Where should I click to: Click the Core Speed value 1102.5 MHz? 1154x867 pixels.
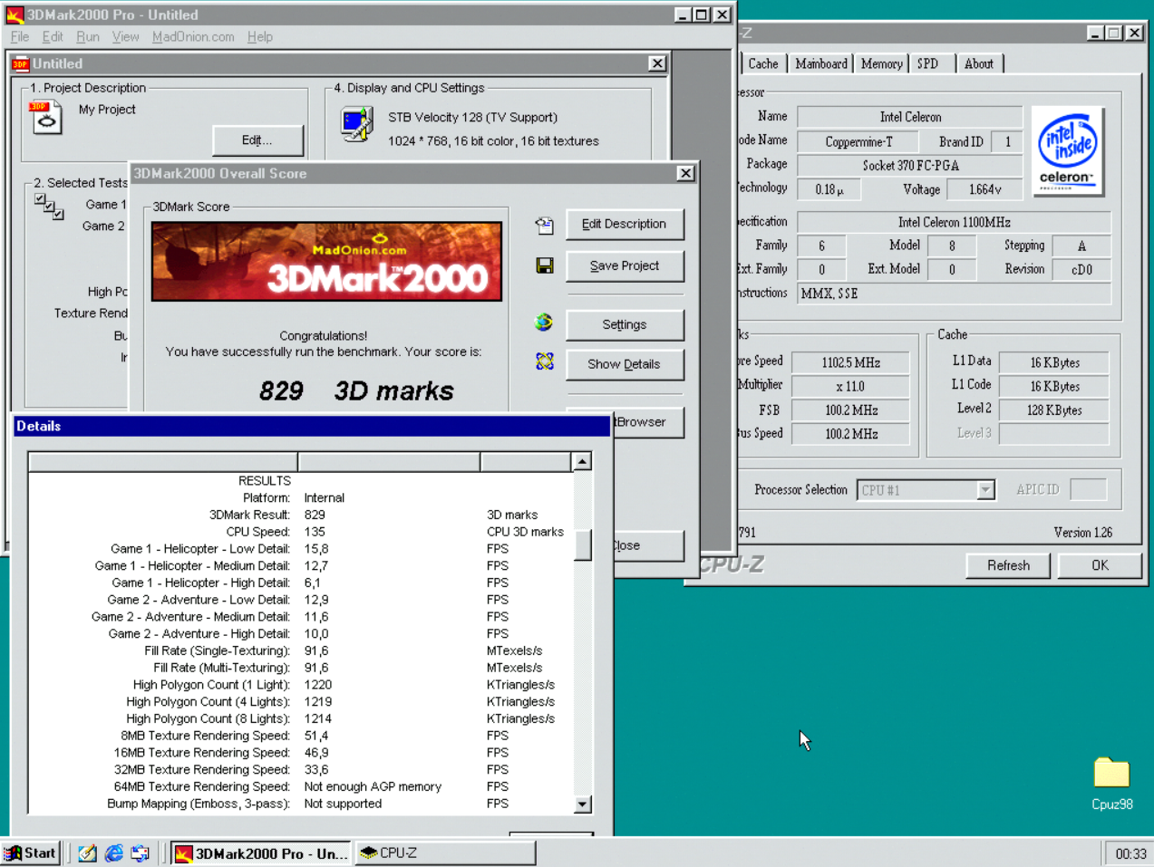850,362
